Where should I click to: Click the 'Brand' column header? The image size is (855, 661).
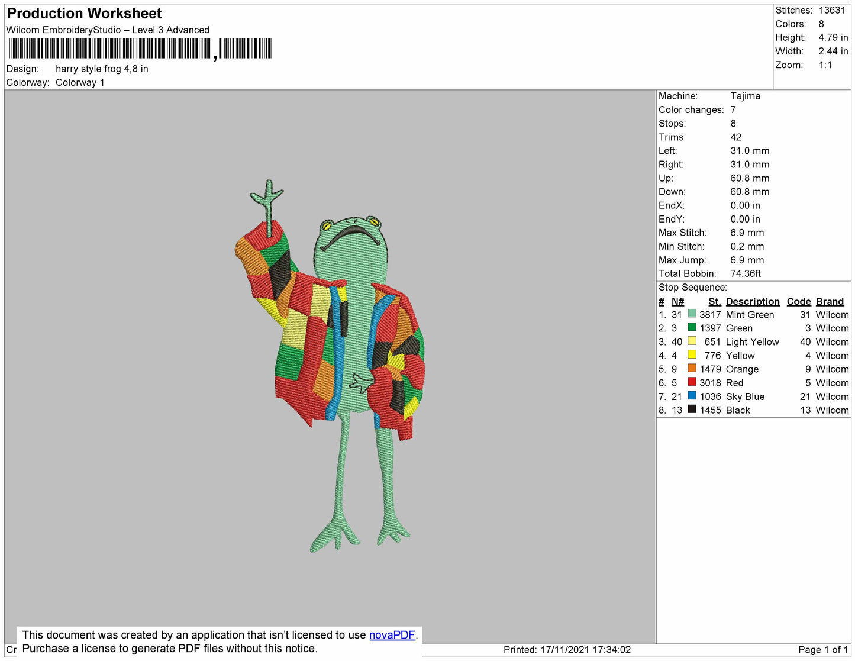830,301
